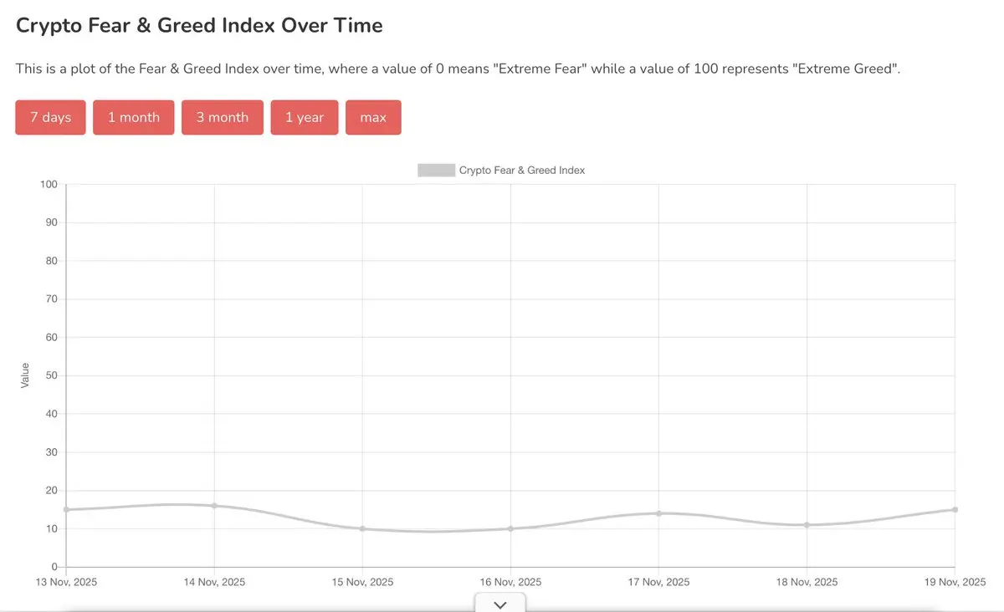Choose the 1 year range button
The image size is (1004, 612).
tap(304, 117)
